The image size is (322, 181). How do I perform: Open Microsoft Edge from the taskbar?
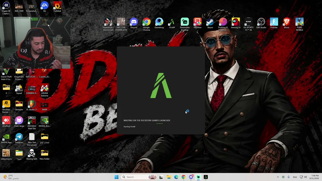click(x=176, y=177)
